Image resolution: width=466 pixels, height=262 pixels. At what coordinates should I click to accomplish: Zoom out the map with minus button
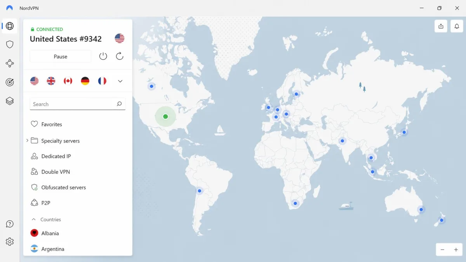pyautogui.click(x=442, y=250)
